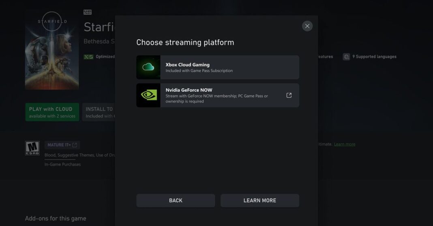Open the external link icon on GeForce NOW row
This screenshot has width=433, height=226.
(289, 95)
